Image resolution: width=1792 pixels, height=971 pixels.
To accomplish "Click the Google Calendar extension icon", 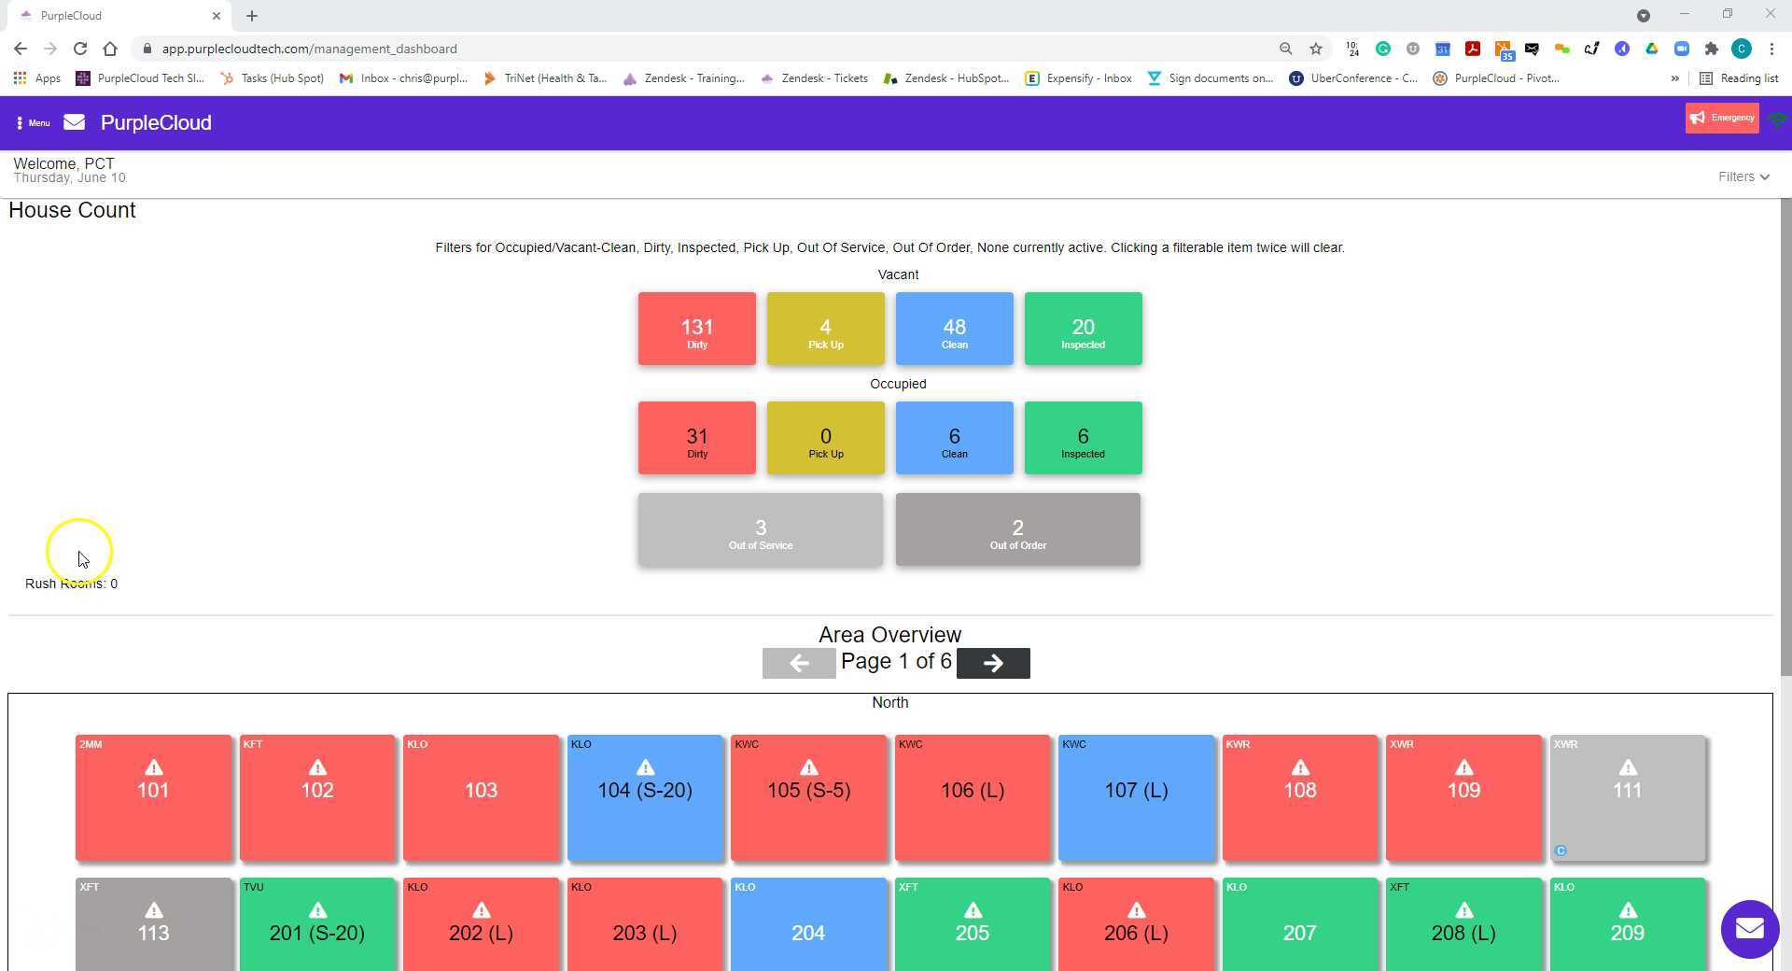I will coord(1443,49).
